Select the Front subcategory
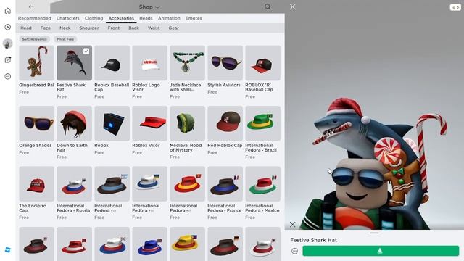Viewport: 464px width, 261px height. pyautogui.click(x=114, y=28)
